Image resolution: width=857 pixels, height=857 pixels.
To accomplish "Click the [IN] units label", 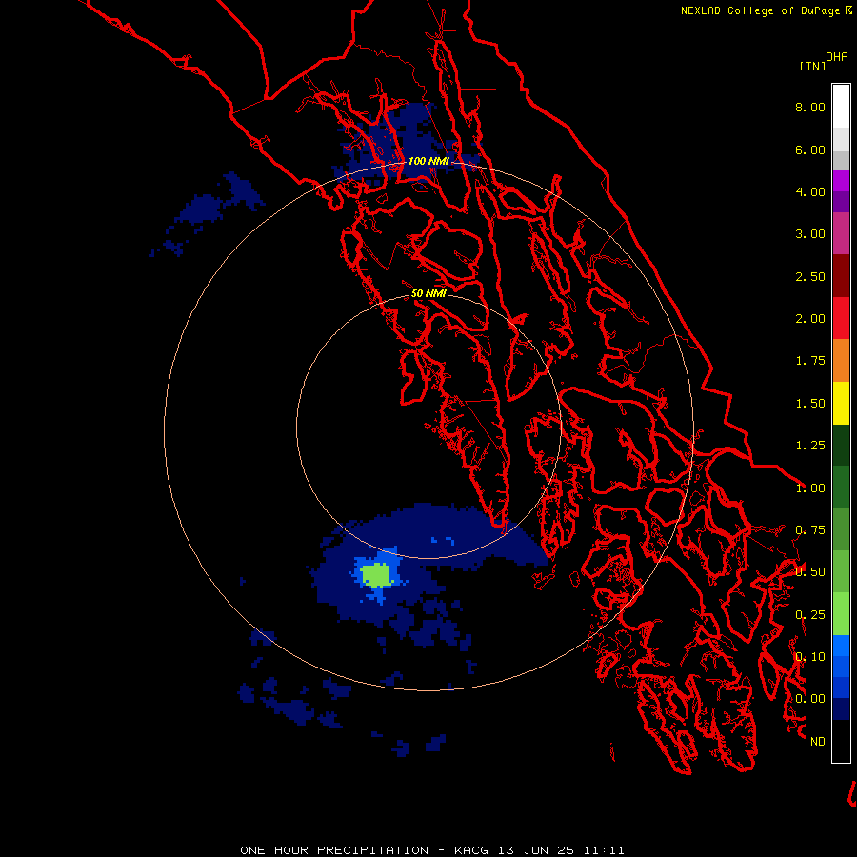I will click(x=812, y=66).
